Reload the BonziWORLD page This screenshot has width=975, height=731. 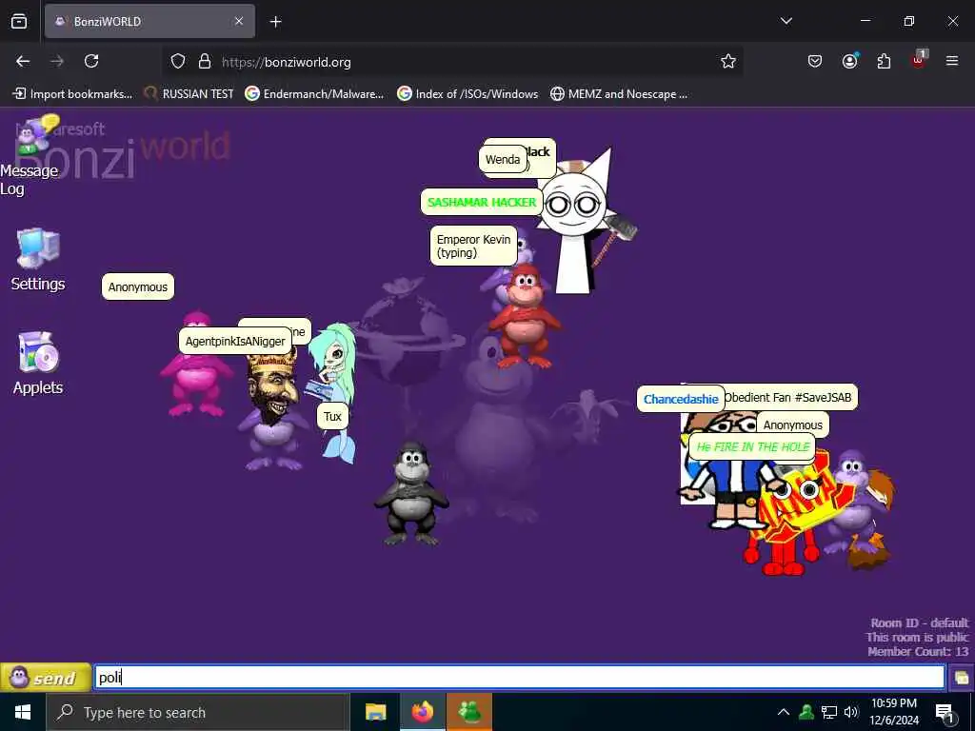(x=91, y=61)
